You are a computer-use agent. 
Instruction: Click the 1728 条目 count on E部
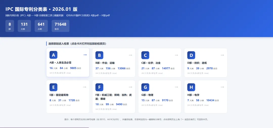click(x=74, y=100)
